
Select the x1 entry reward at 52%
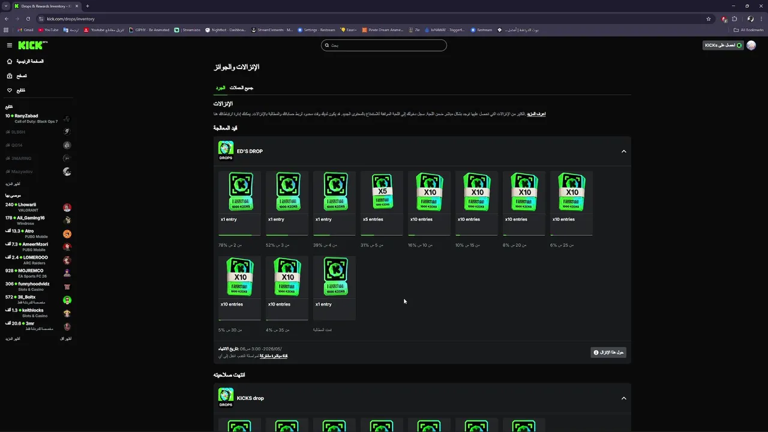287,203
